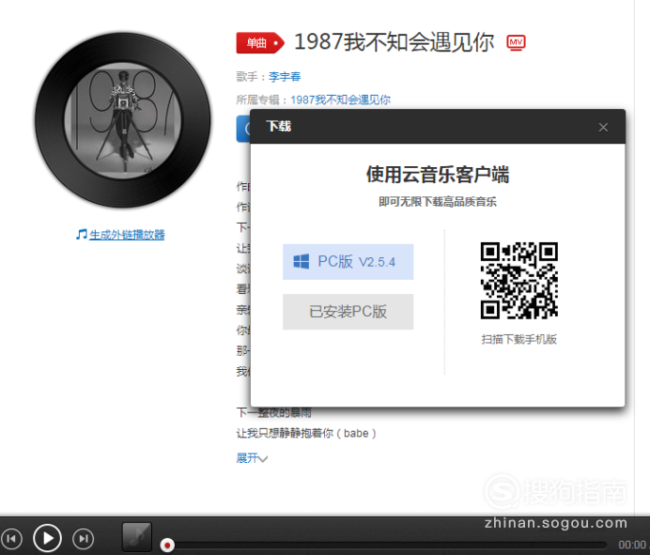Viewport: 650px width, 555px height.
Task: Click the red 单曲 tag badge
Action: (260, 42)
